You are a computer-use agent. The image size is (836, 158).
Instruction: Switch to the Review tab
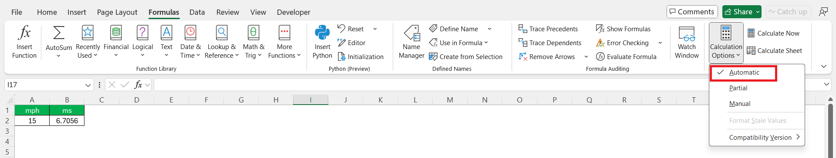click(x=228, y=12)
